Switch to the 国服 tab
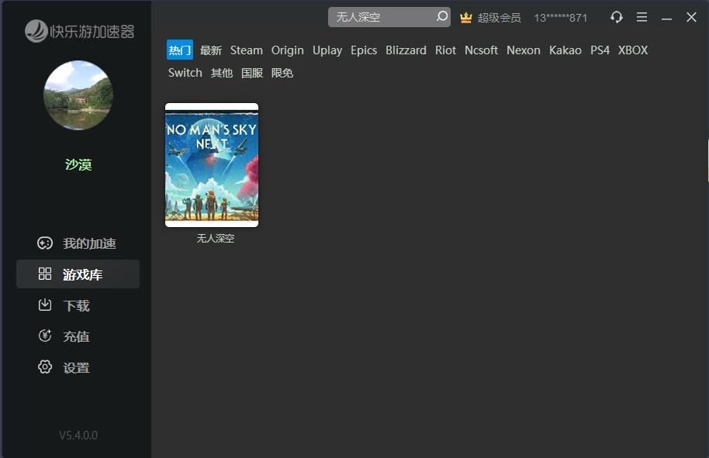 click(252, 73)
